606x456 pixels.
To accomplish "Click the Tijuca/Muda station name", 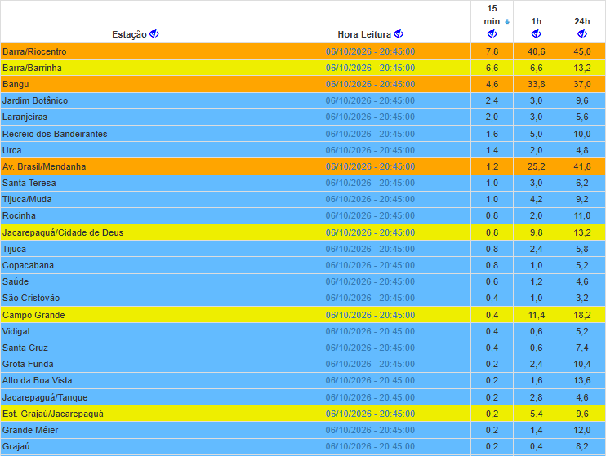I will pyautogui.click(x=27, y=199).
